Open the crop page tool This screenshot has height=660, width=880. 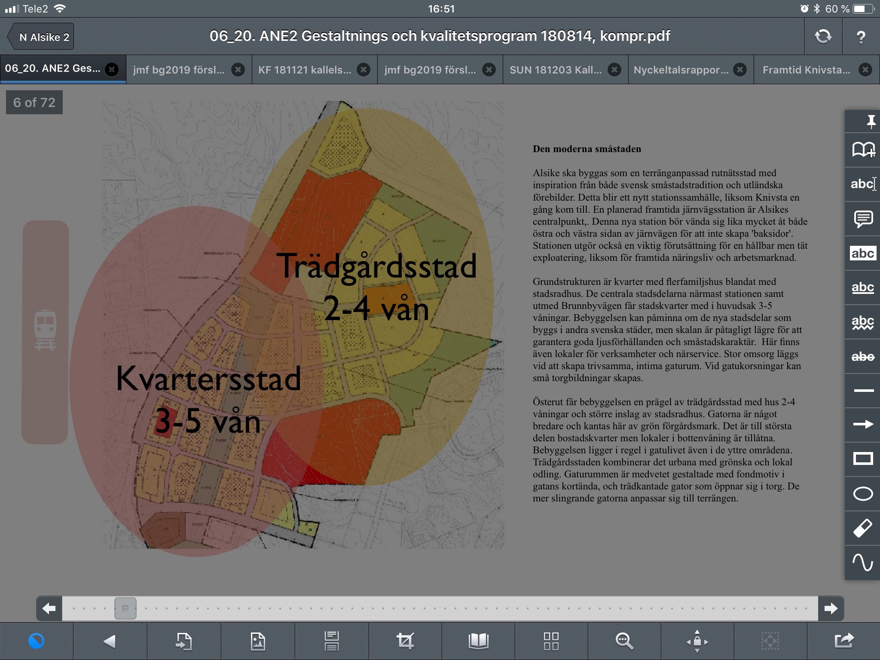(x=405, y=641)
